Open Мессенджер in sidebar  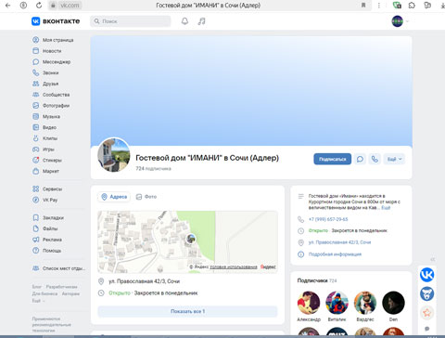52,62
